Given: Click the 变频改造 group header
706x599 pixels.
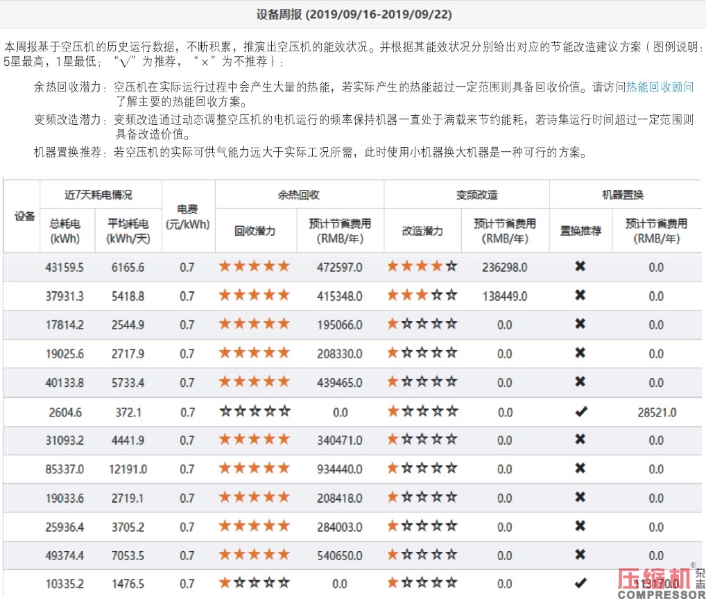Looking at the screenshot, I should tap(477, 195).
